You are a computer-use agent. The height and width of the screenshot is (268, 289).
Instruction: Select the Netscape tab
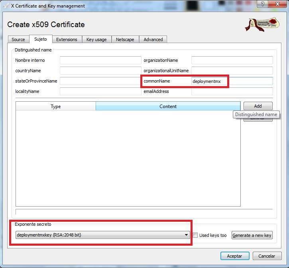pyautogui.click(x=125, y=39)
